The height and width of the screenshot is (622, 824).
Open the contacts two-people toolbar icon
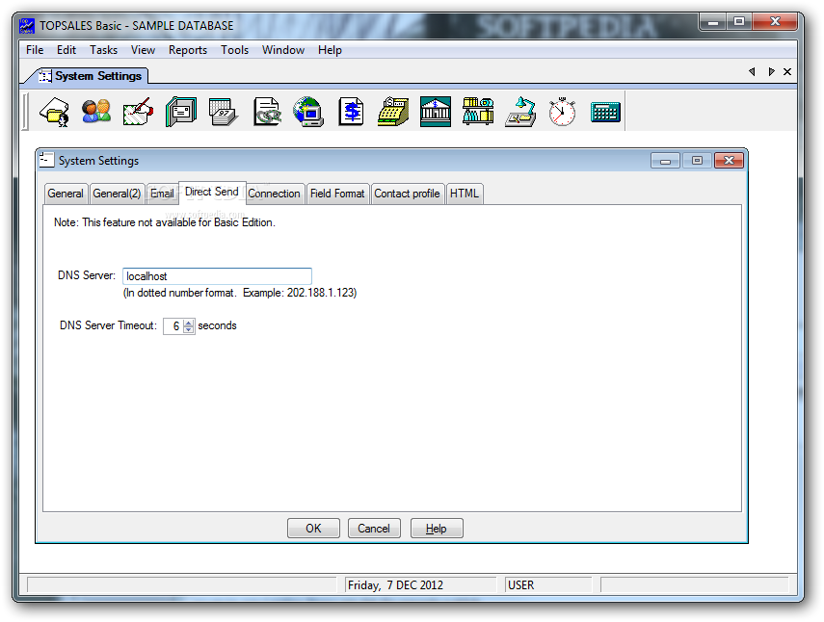click(96, 112)
